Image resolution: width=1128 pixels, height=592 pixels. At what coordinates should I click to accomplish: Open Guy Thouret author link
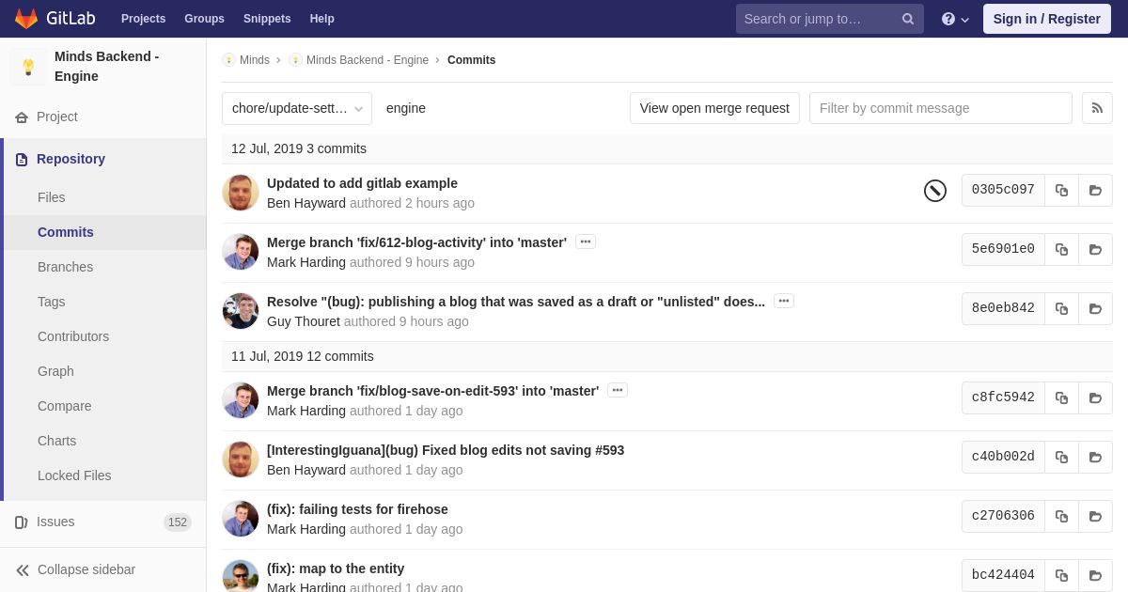[x=304, y=321]
